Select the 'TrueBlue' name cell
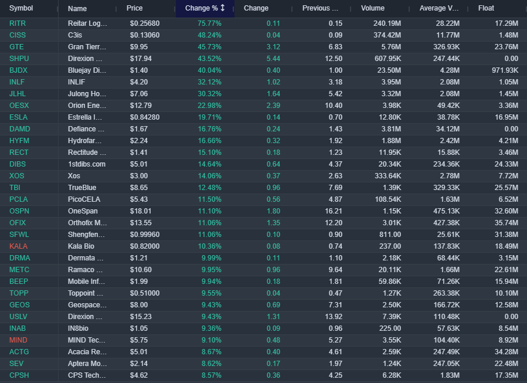Viewport: 527px width, 383px height. (82, 188)
